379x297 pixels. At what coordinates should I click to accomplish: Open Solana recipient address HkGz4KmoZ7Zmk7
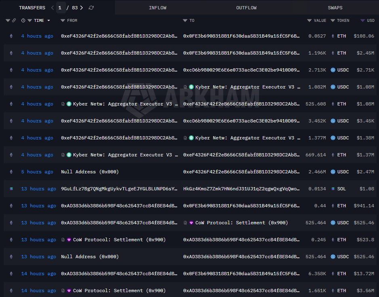(x=241, y=189)
